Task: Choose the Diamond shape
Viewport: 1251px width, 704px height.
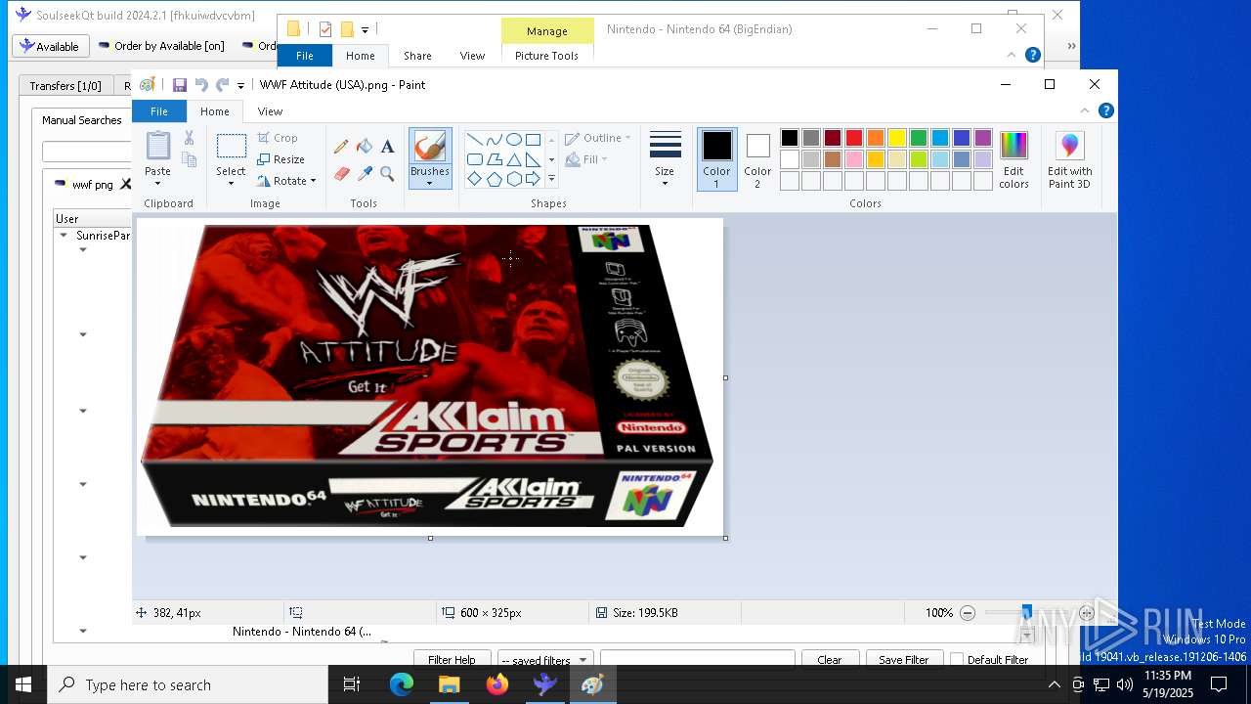Action: [x=474, y=179]
